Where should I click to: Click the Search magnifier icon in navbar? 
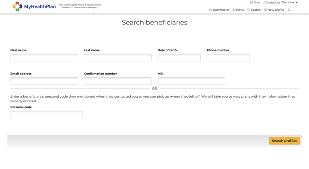click(x=249, y=10)
